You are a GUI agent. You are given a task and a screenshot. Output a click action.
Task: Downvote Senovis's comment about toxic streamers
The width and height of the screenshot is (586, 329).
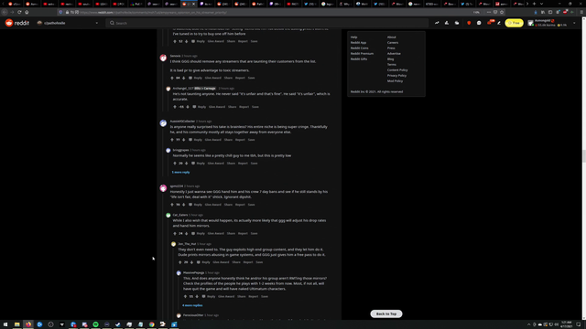pos(183,78)
